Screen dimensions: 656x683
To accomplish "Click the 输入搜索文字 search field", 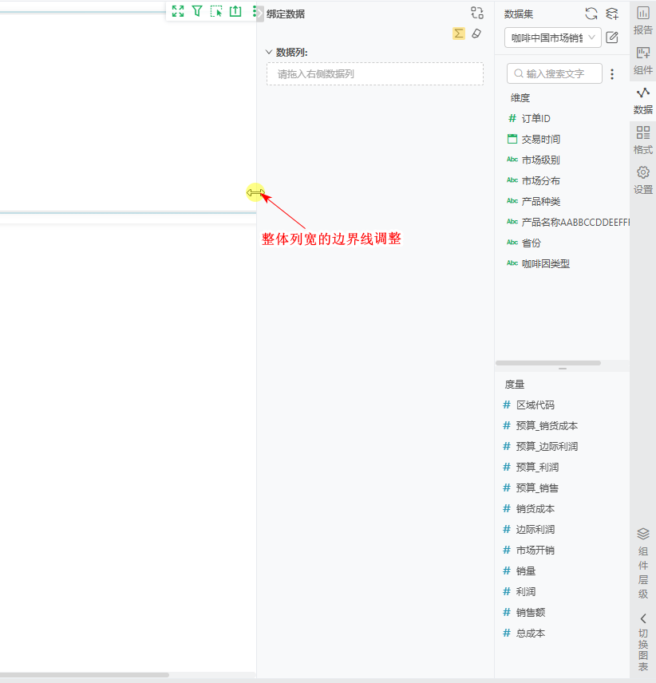I will (x=555, y=73).
